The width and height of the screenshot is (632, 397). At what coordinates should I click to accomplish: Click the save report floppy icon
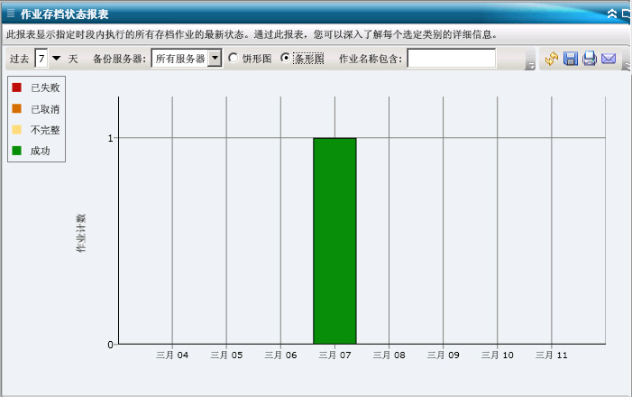[571, 59]
